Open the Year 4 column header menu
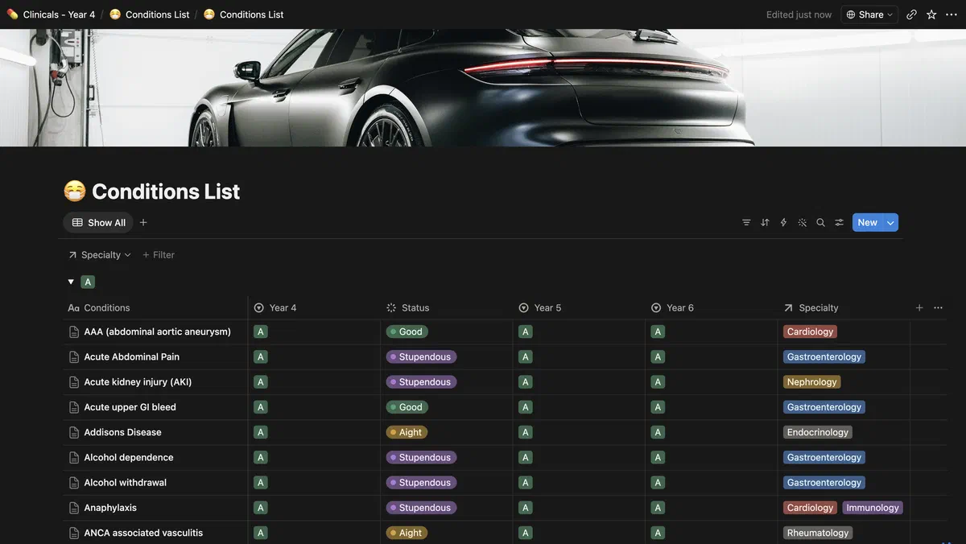The width and height of the screenshot is (966, 544). 314,307
